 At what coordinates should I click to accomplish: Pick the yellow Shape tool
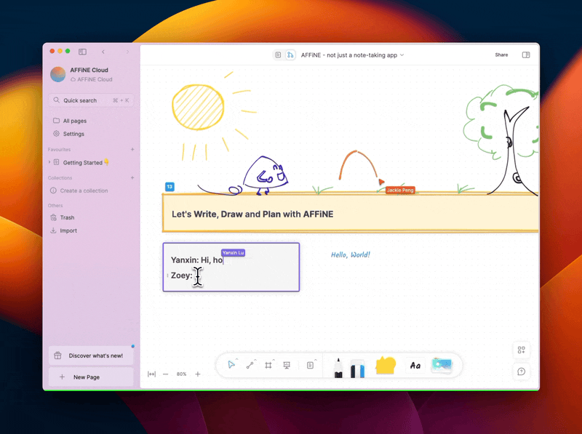point(386,366)
